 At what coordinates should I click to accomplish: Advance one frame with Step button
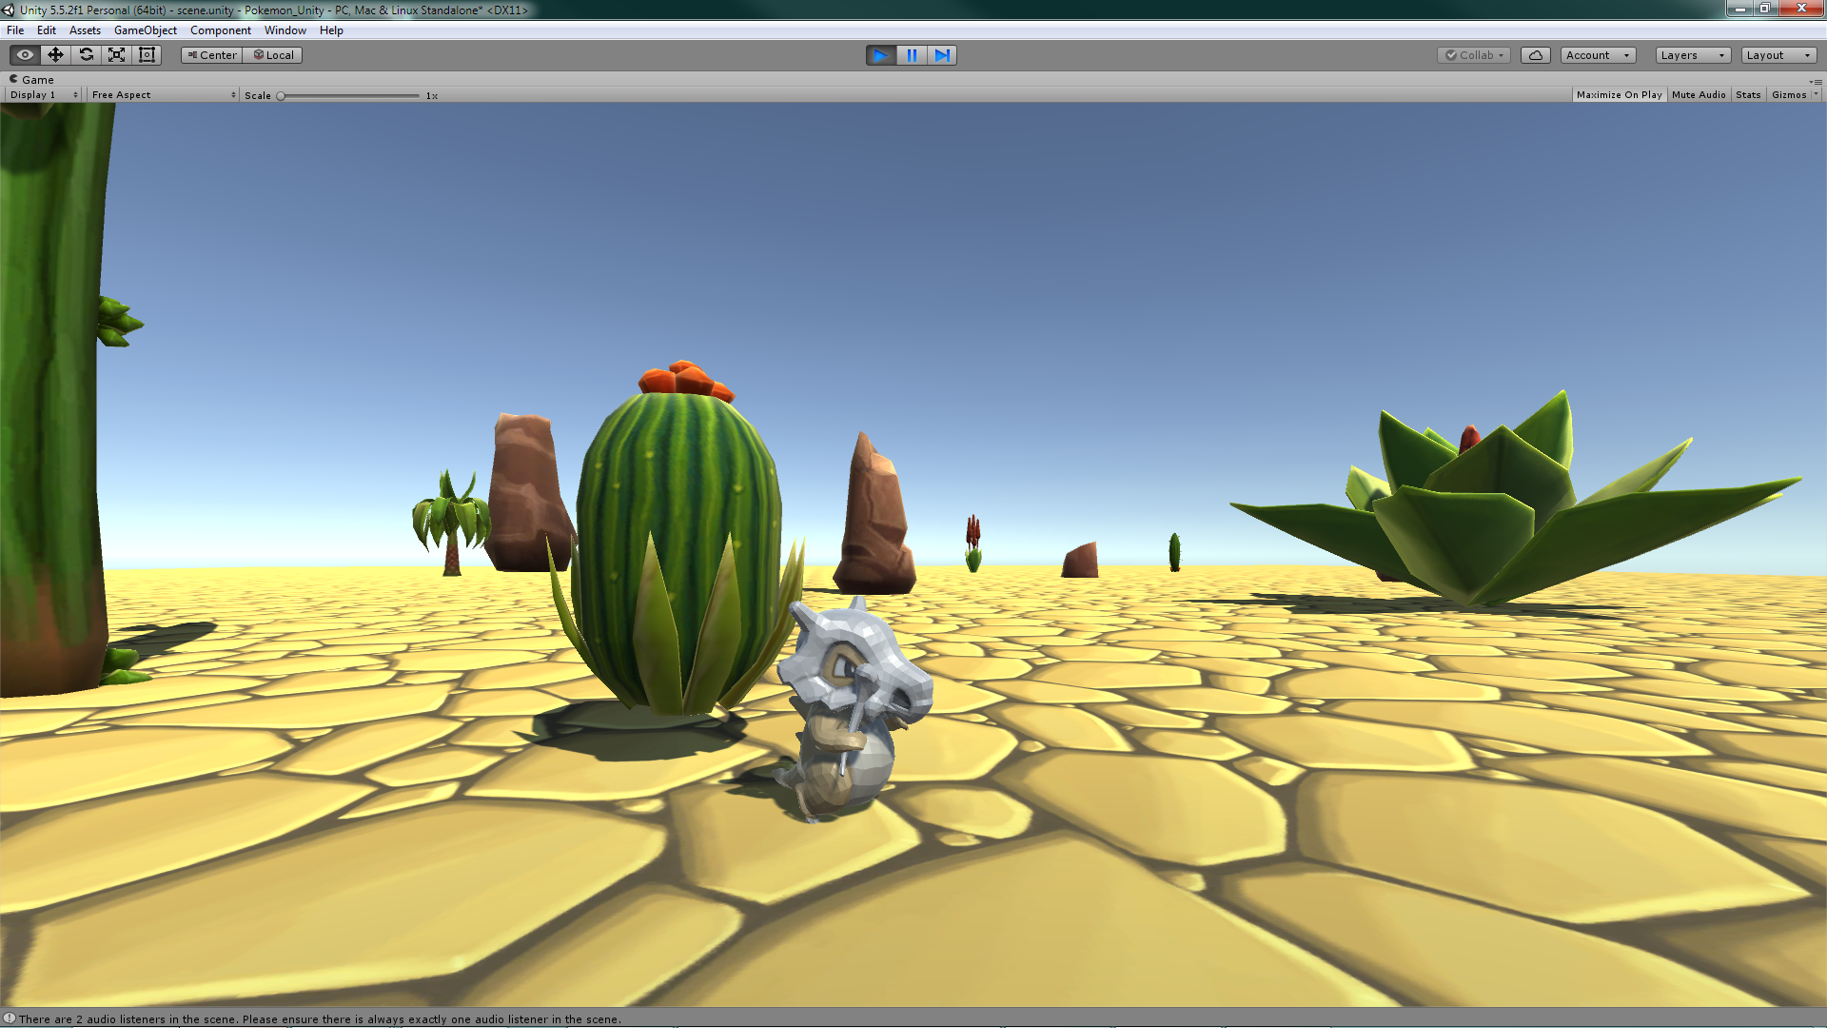click(941, 55)
